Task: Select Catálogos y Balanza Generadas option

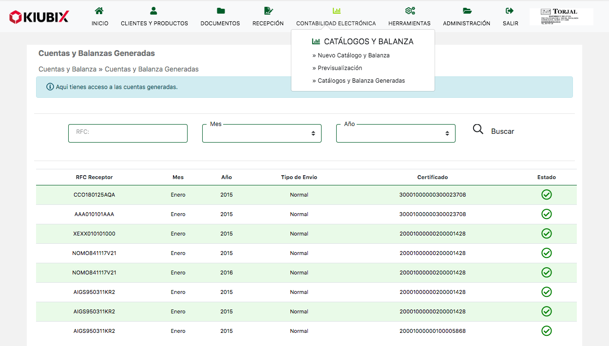Action: pos(361,81)
